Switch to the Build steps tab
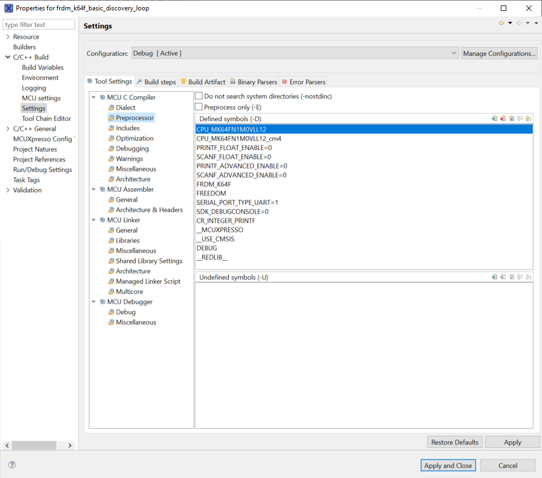542x478 pixels. [156, 82]
